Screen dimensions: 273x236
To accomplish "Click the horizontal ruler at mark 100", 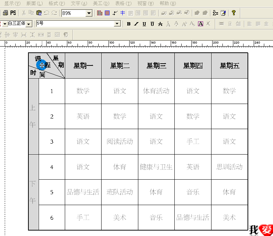I will point(109,44).
